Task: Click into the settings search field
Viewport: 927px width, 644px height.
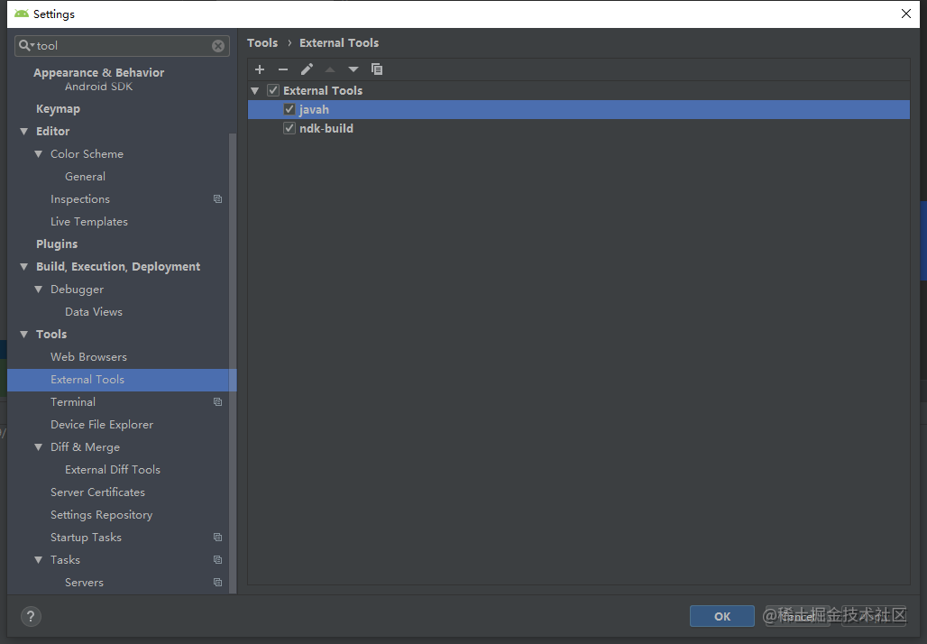Action: (x=122, y=45)
